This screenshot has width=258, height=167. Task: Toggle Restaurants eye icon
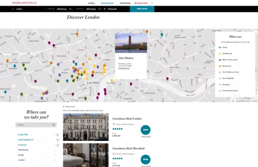coord(220,66)
